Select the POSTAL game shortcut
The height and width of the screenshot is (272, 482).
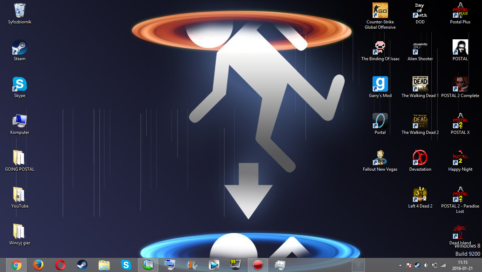[460, 50]
